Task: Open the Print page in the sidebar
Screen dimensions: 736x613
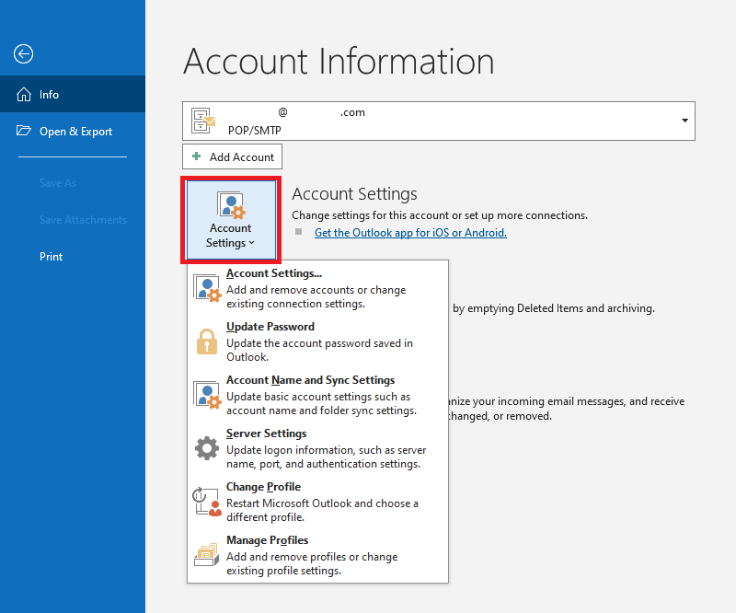Action: (52, 257)
